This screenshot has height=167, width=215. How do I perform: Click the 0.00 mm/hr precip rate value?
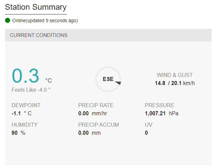point(93,114)
